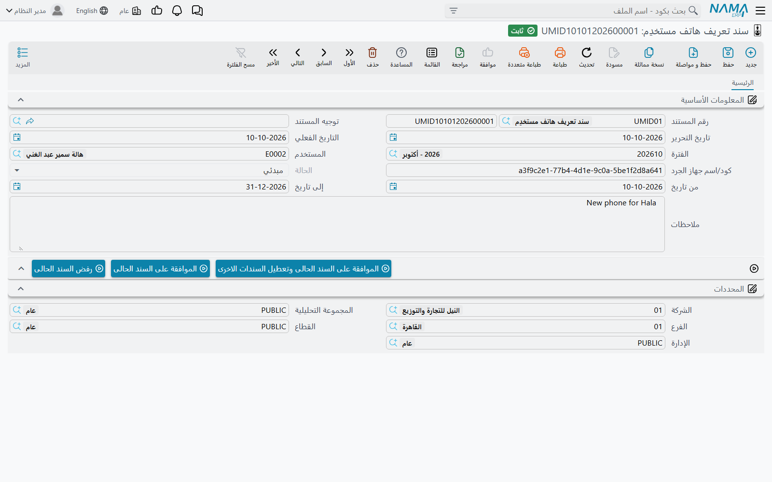This screenshot has width=772, height=482.
Task: Go to السابق (Previous) record
Action: coord(324,53)
